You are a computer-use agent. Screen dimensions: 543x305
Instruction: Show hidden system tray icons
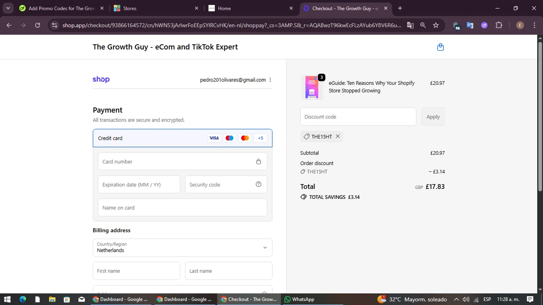coord(456,299)
